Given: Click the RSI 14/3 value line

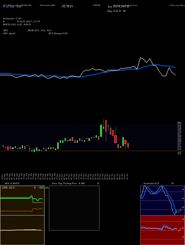Looking at the screenshot, I should click(21, 22).
